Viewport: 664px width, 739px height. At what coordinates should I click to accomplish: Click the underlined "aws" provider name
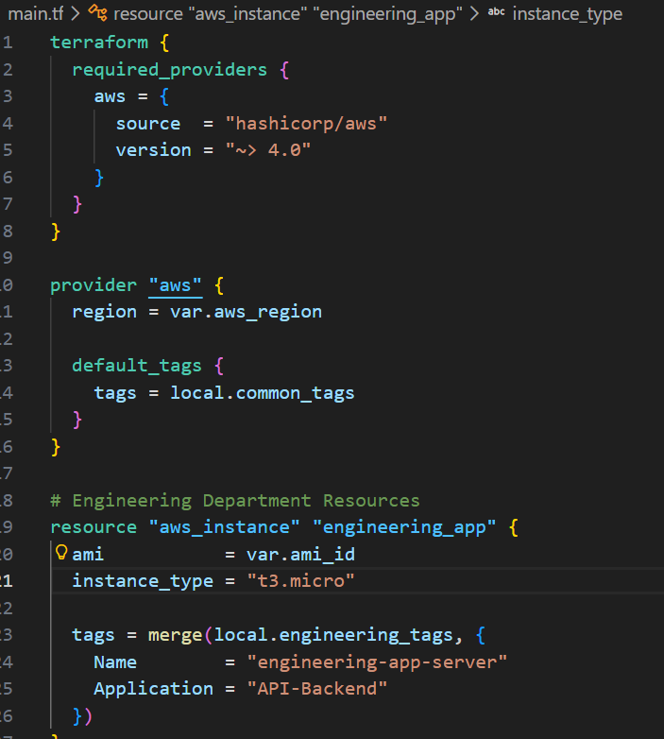(x=175, y=285)
